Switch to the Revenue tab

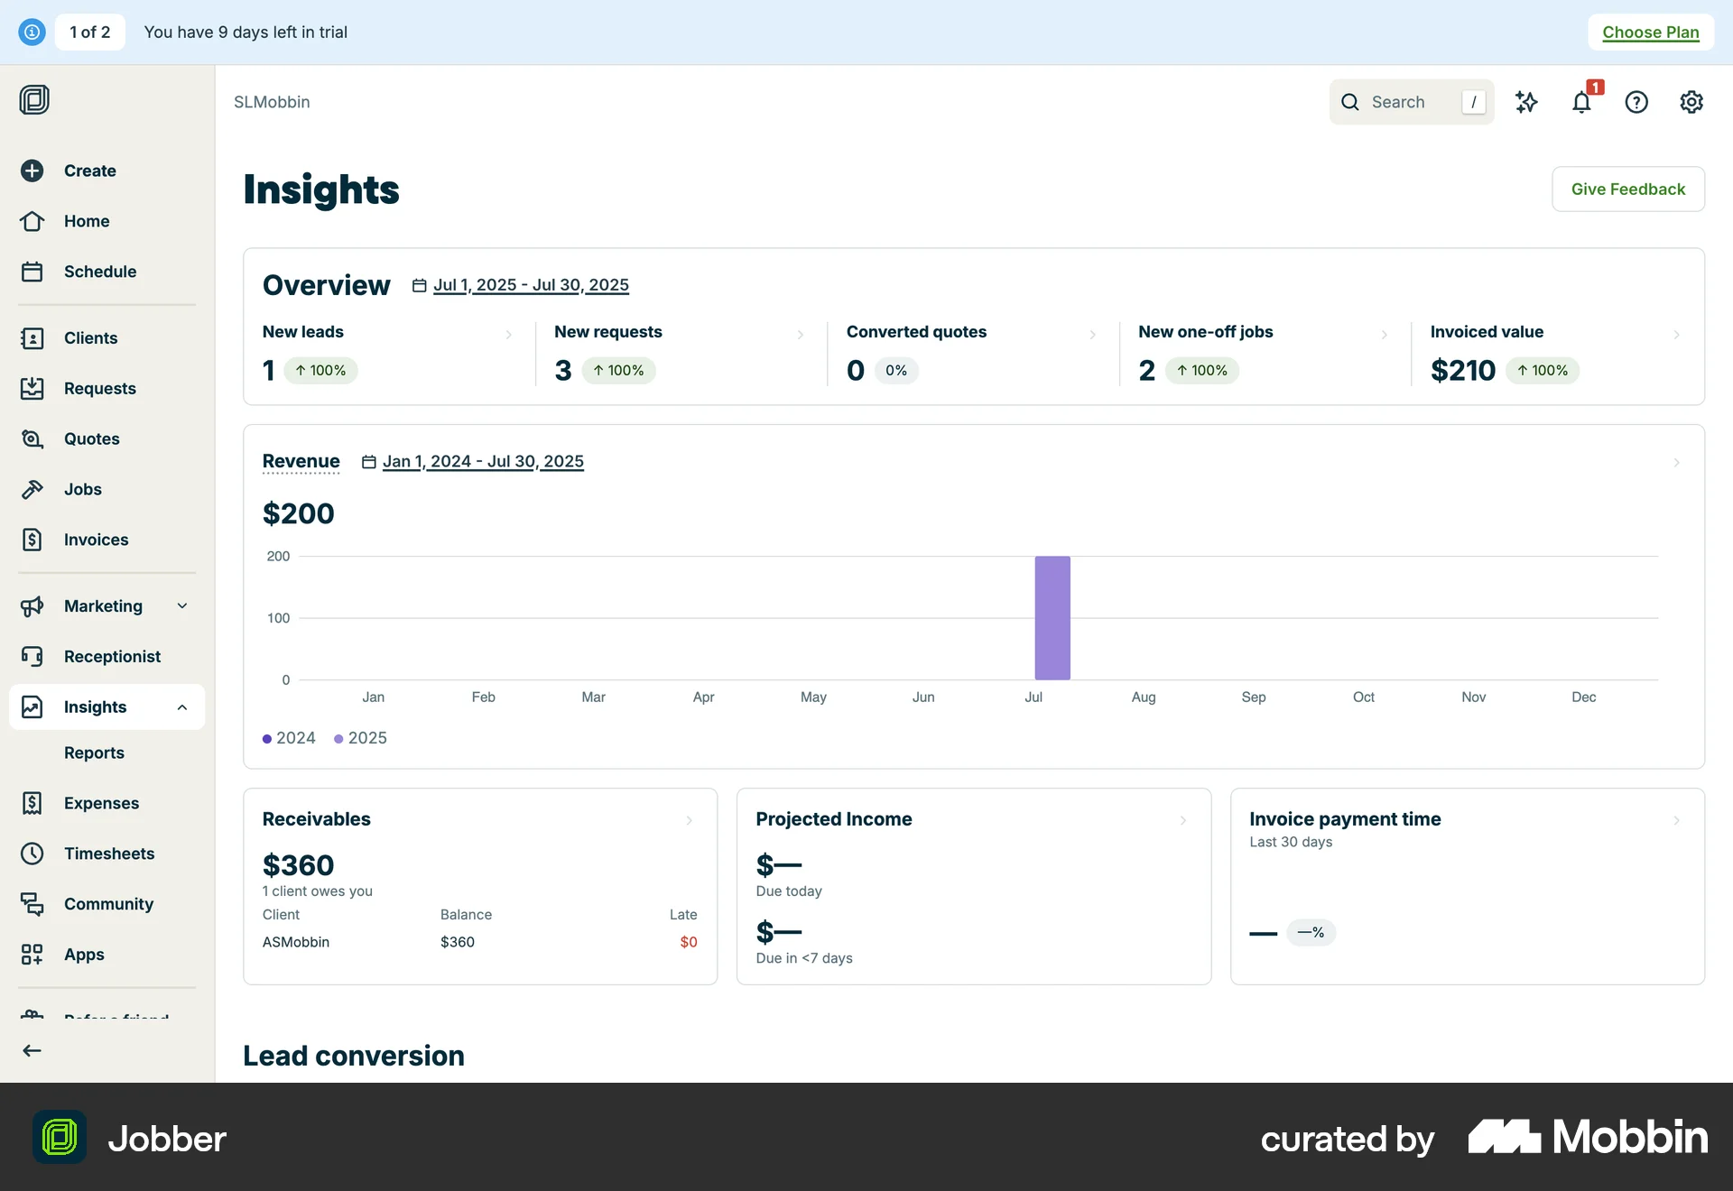coord(301,461)
